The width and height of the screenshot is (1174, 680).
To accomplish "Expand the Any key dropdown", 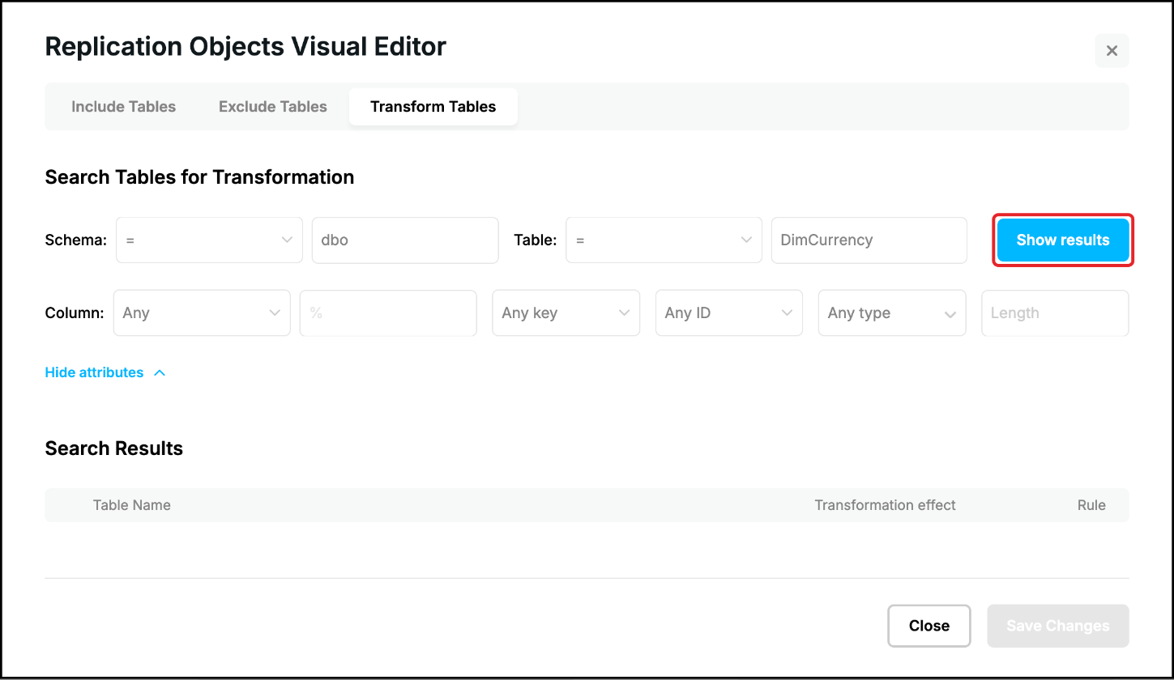I will click(x=566, y=313).
